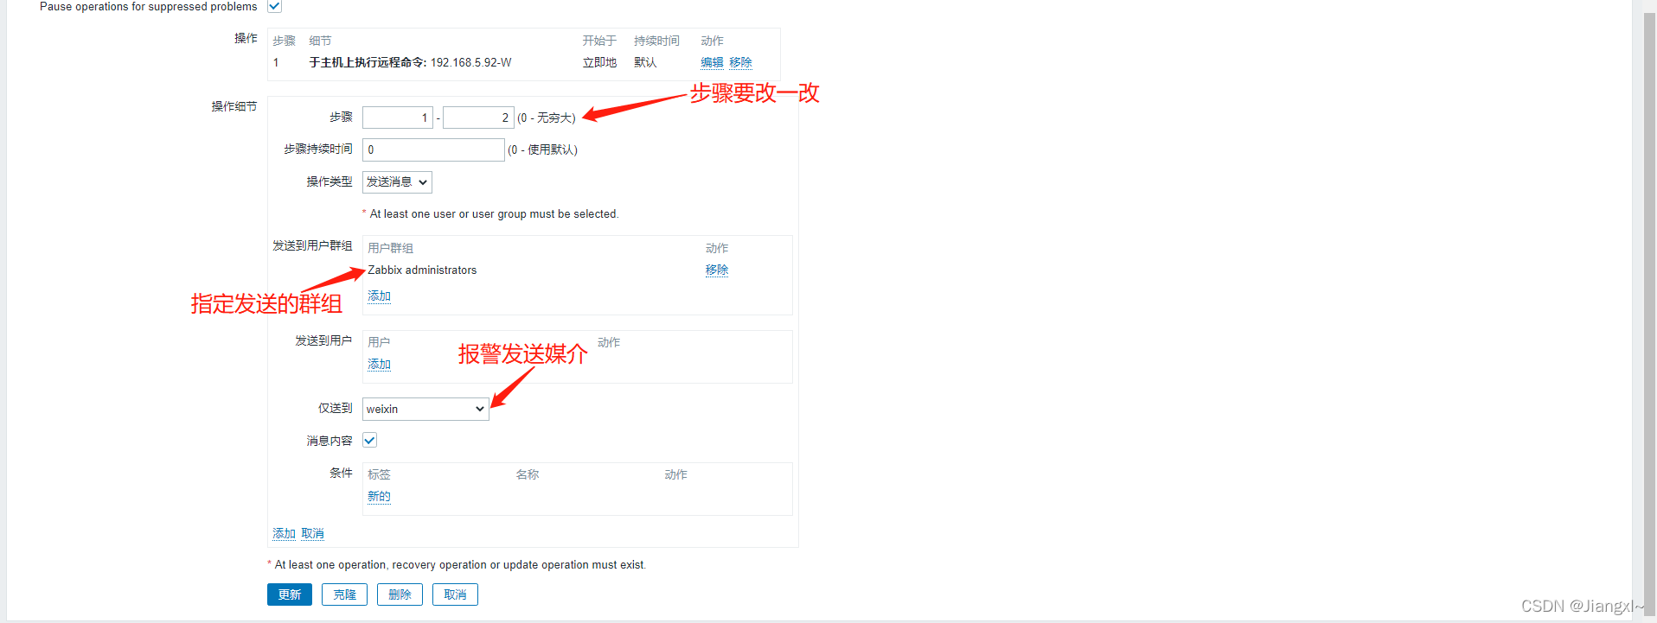Open the 仅送到 weixin media dropdown

coord(425,409)
